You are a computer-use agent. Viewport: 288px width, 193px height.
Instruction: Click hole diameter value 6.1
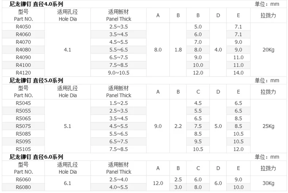[x=67, y=183]
